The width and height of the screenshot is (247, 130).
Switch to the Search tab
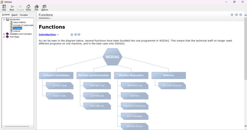tap(14, 15)
